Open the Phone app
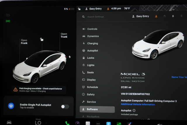The image size is (187, 125). (67, 123)
